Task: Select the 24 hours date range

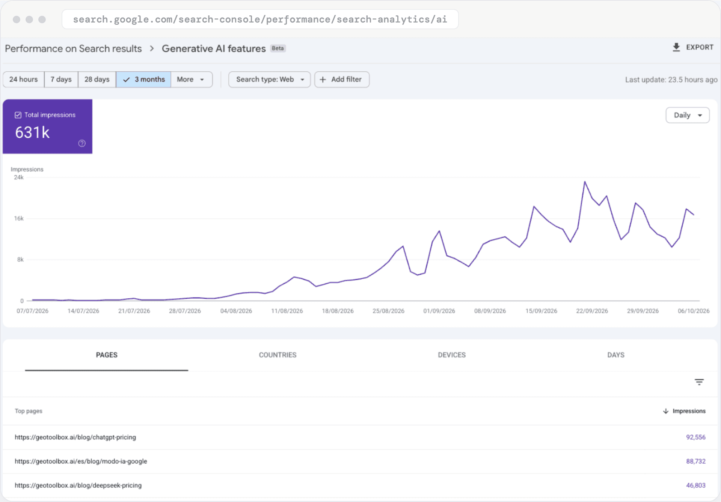Action: click(24, 80)
